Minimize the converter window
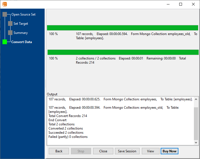Screen dimensions: 200x159 [168, 4]
